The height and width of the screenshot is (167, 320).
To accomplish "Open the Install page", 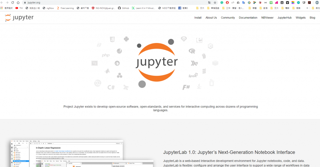I will (x=198, y=18).
